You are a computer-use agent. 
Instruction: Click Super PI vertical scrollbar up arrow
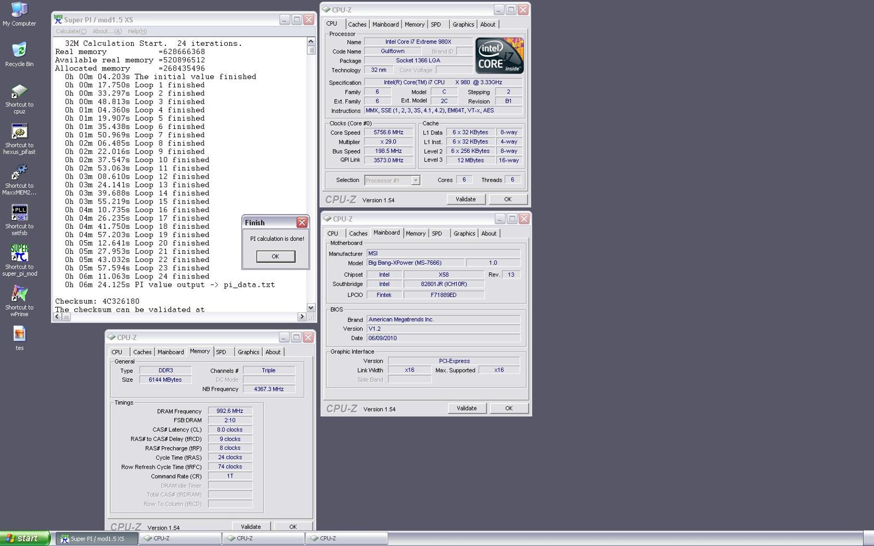pos(311,41)
